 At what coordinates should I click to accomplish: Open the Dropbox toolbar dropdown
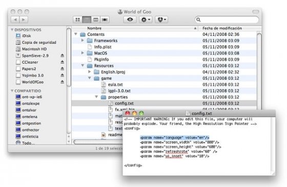(161, 20)
